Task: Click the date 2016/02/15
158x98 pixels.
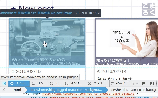Action: click(28, 71)
